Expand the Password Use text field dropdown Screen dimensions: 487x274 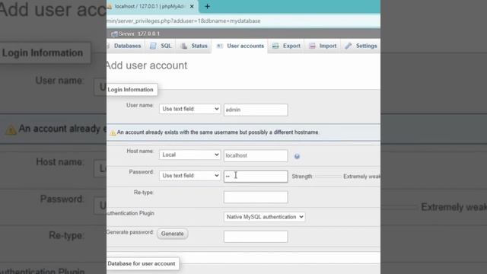point(189,176)
